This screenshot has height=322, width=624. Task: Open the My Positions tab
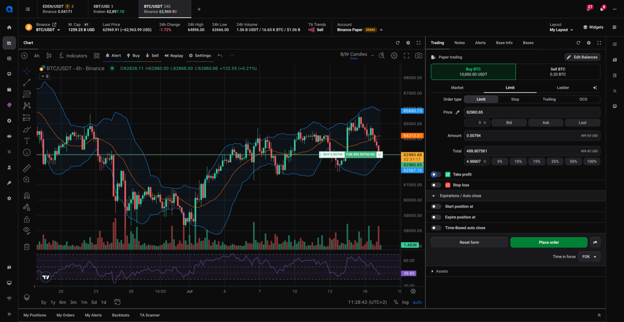pyautogui.click(x=35, y=315)
